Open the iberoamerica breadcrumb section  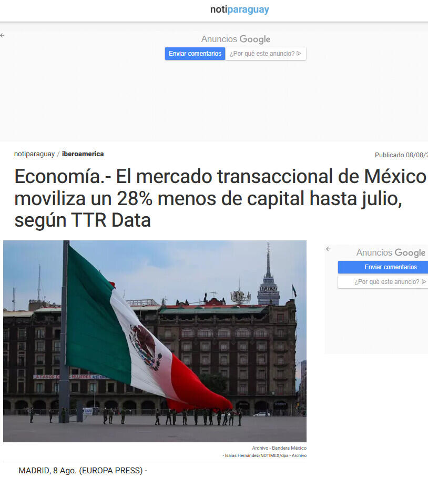(83, 154)
